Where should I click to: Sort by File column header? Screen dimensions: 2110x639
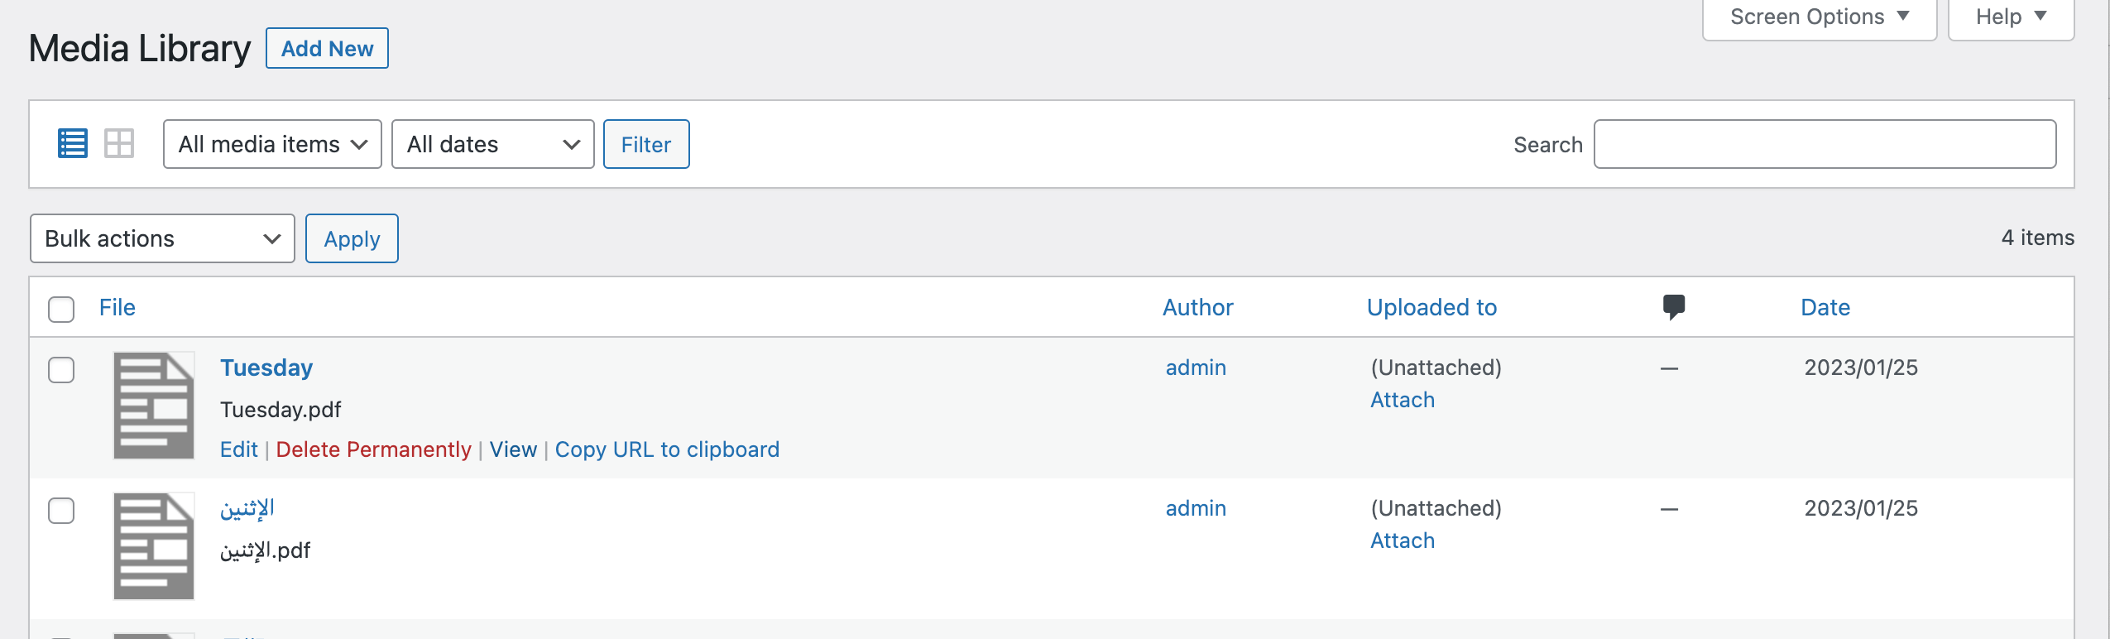pyautogui.click(x=117, y=307)
